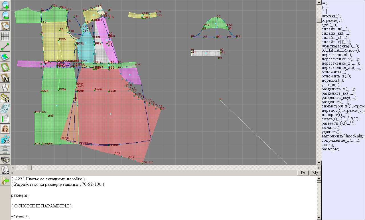The image size is (365, 220).
Task: Select the line segment tool
Action: (x=5, y=47)
